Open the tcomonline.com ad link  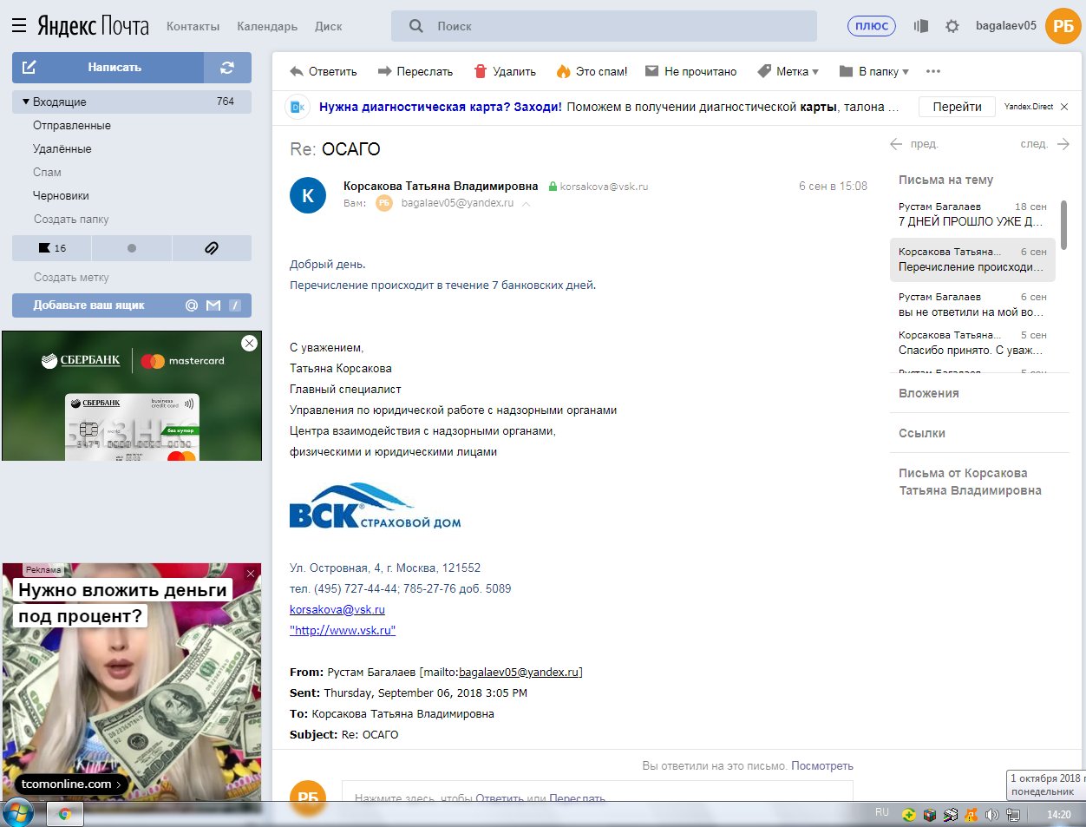tap(72, 784)
